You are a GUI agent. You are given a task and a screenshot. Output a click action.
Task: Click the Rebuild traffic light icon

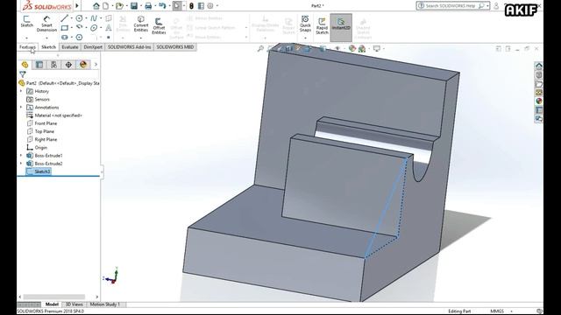pos(191,6)
